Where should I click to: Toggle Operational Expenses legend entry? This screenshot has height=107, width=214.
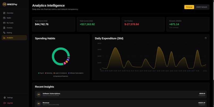point(61,76)
